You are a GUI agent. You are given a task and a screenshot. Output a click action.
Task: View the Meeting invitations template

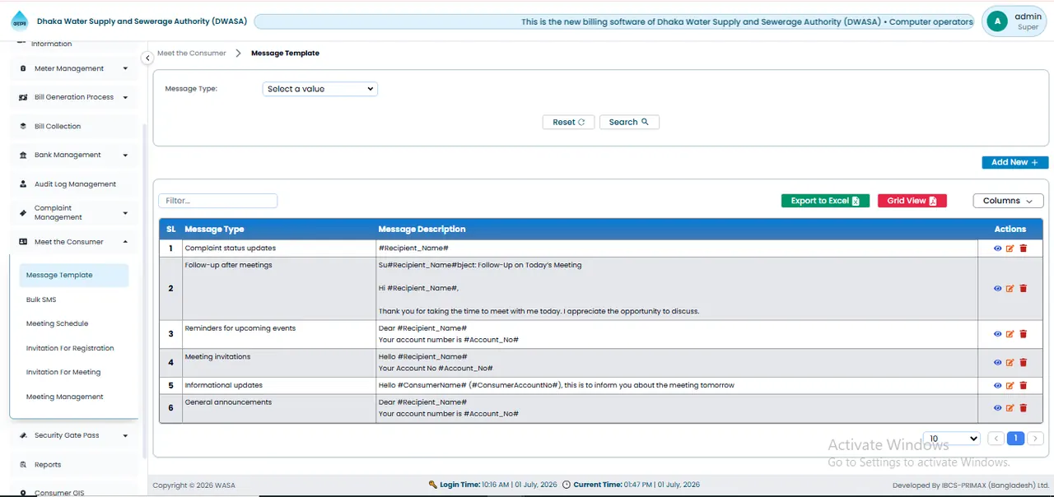pyautogui.click(x=998, y=363)
